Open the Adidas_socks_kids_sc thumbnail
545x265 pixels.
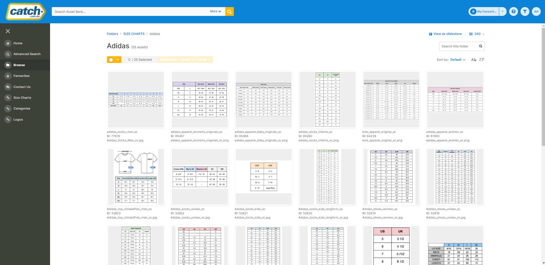tap(264, 177)
